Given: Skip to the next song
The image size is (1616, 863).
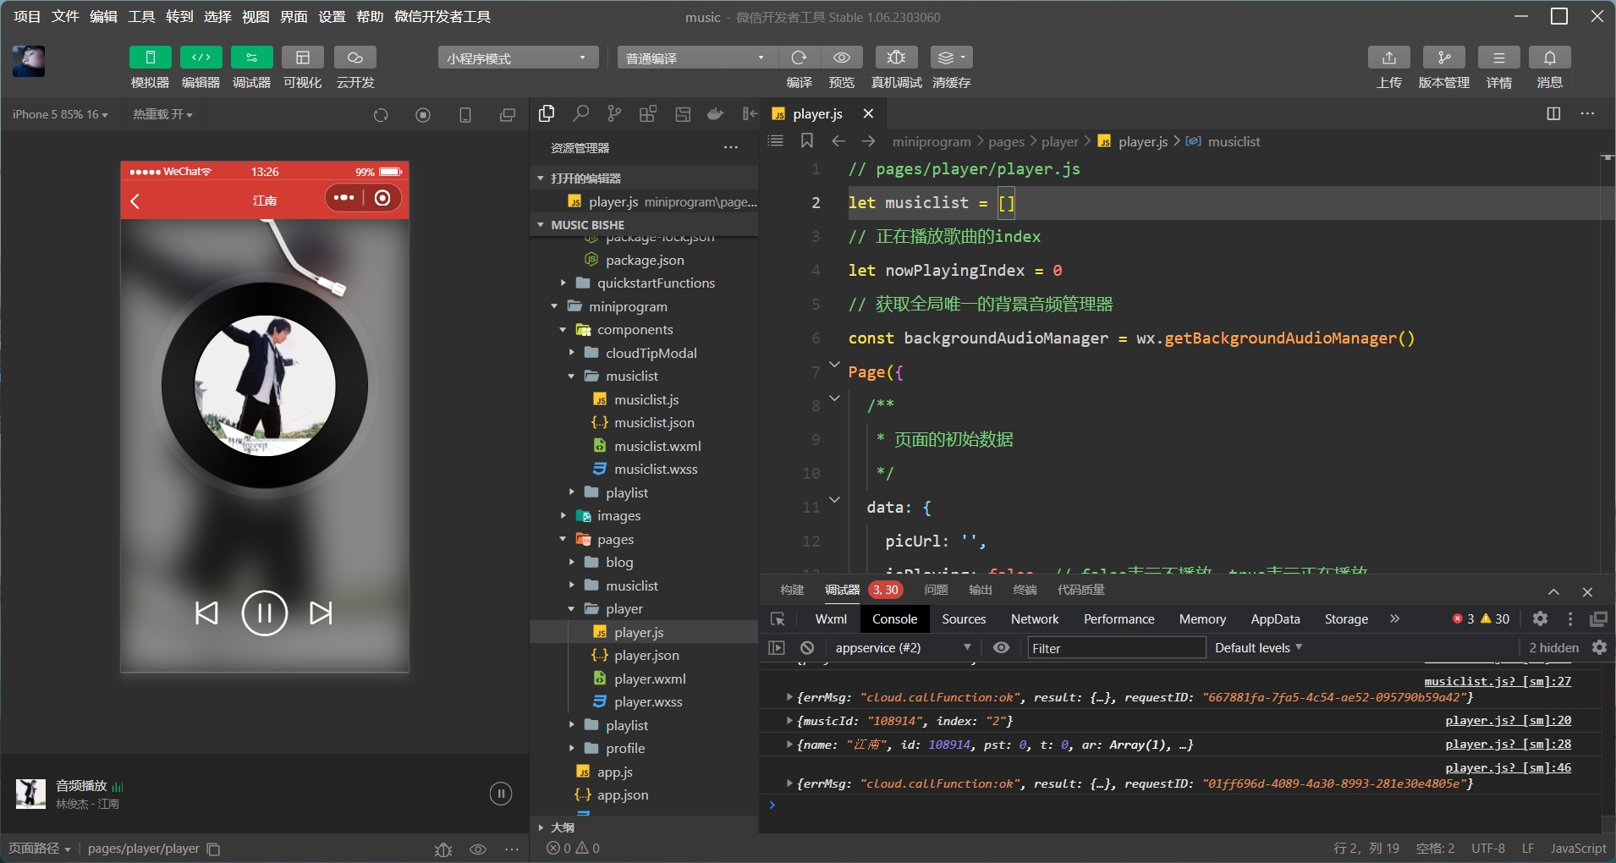Looking at the screenshot, I should 321,613.
